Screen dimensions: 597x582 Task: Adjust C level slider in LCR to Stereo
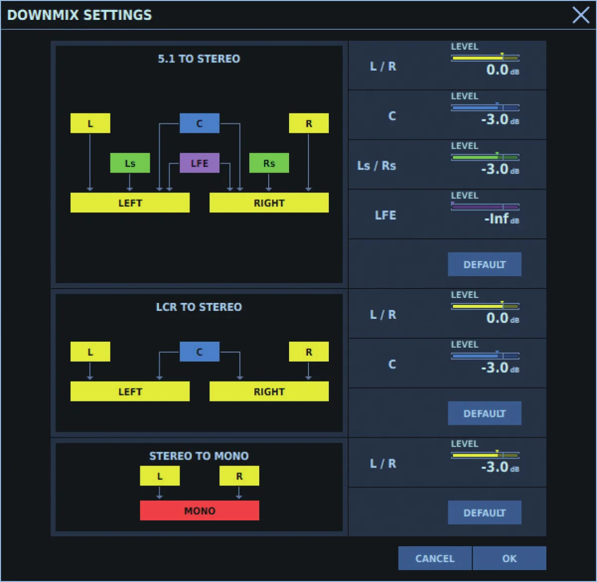point(485,356)
